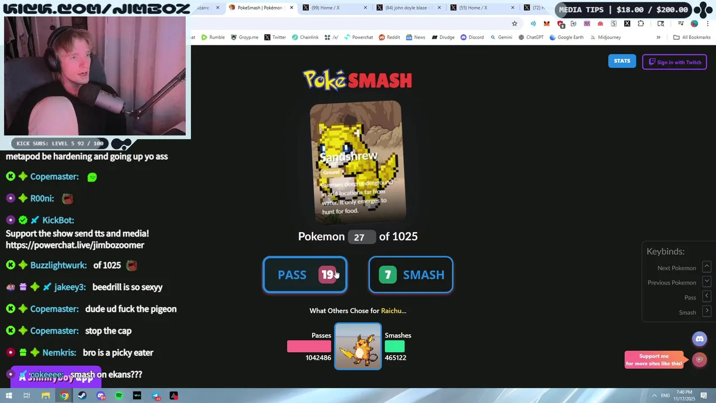Open File Explorer from the taskbar

coord(46,396)
